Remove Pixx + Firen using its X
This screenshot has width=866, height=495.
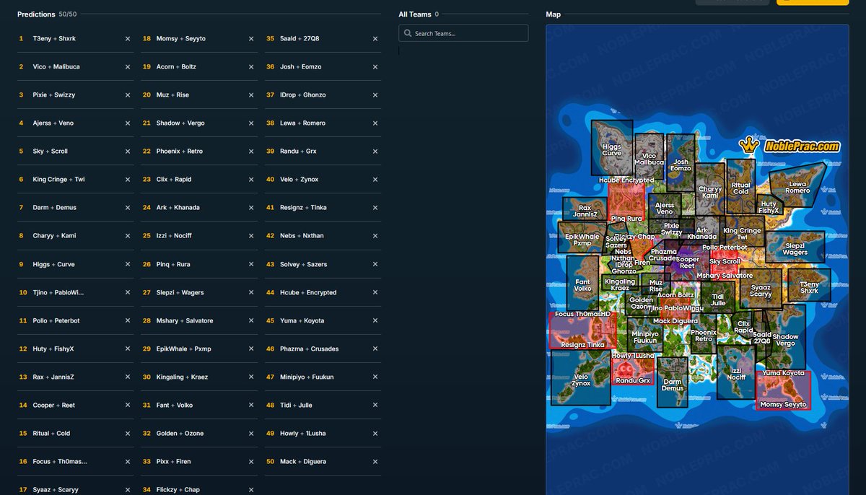pyautogui.click(x=251, y=462)
